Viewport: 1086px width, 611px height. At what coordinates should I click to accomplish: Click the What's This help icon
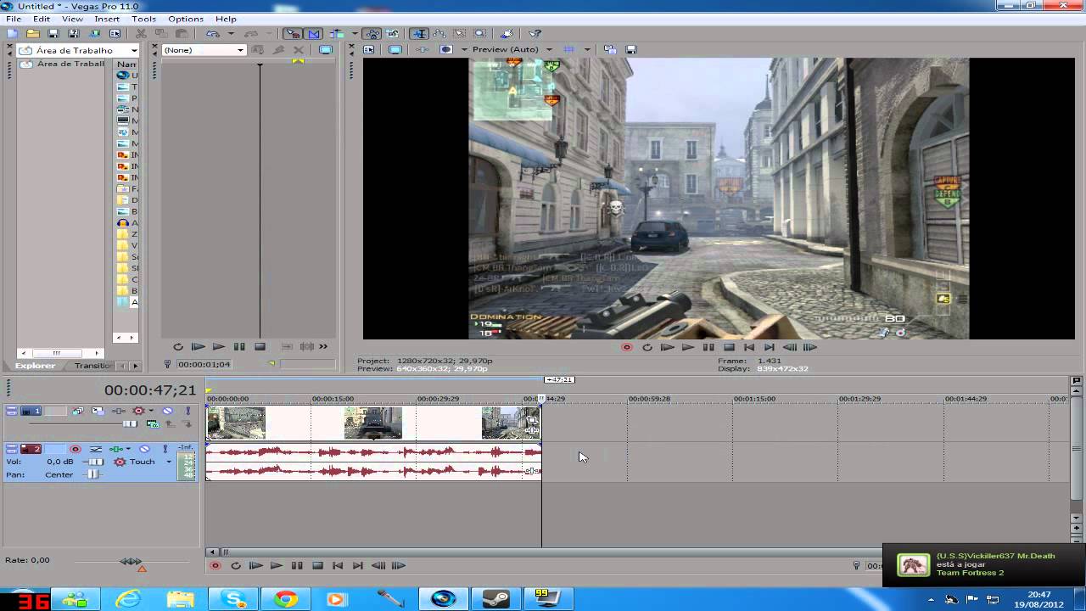click(535, 34)
